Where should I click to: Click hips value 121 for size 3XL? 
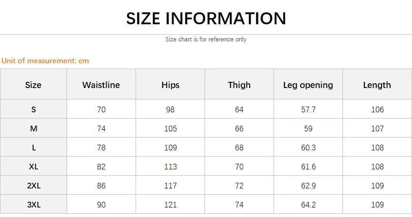point(170,205)
